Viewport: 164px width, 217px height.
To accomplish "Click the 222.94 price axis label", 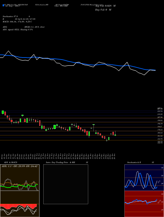I will [160, 111].
